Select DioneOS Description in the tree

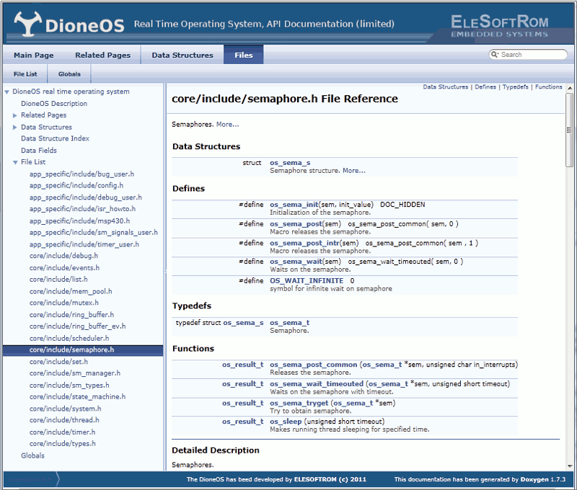click(x=54, y=104)
